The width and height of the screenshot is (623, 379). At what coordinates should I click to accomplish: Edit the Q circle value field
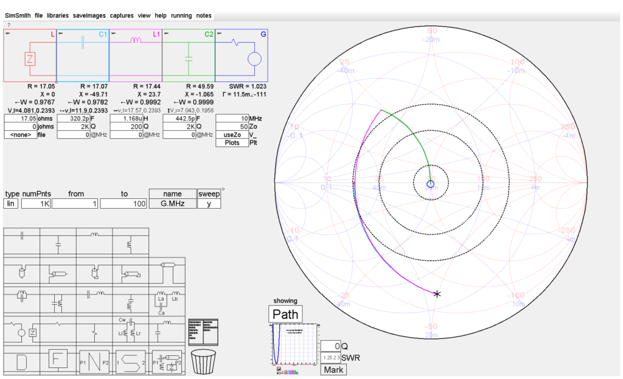330,346
